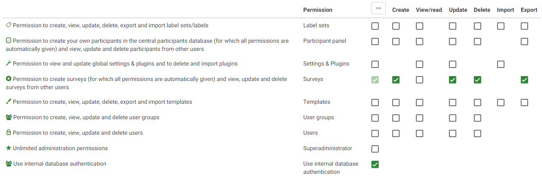542x177 pixels.
Task: Click the plus circle icon for surveys
Action: (x=9, y=79)
